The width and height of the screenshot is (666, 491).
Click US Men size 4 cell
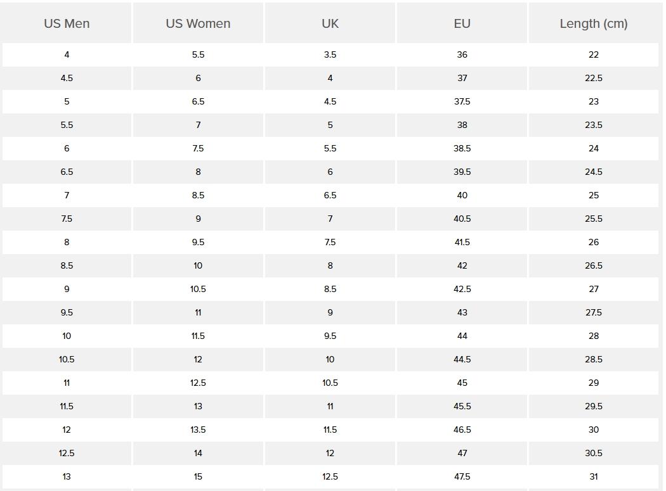(67, 54)
